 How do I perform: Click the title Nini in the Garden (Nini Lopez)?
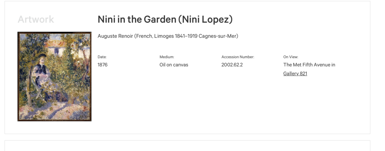(x=165, y=19)
